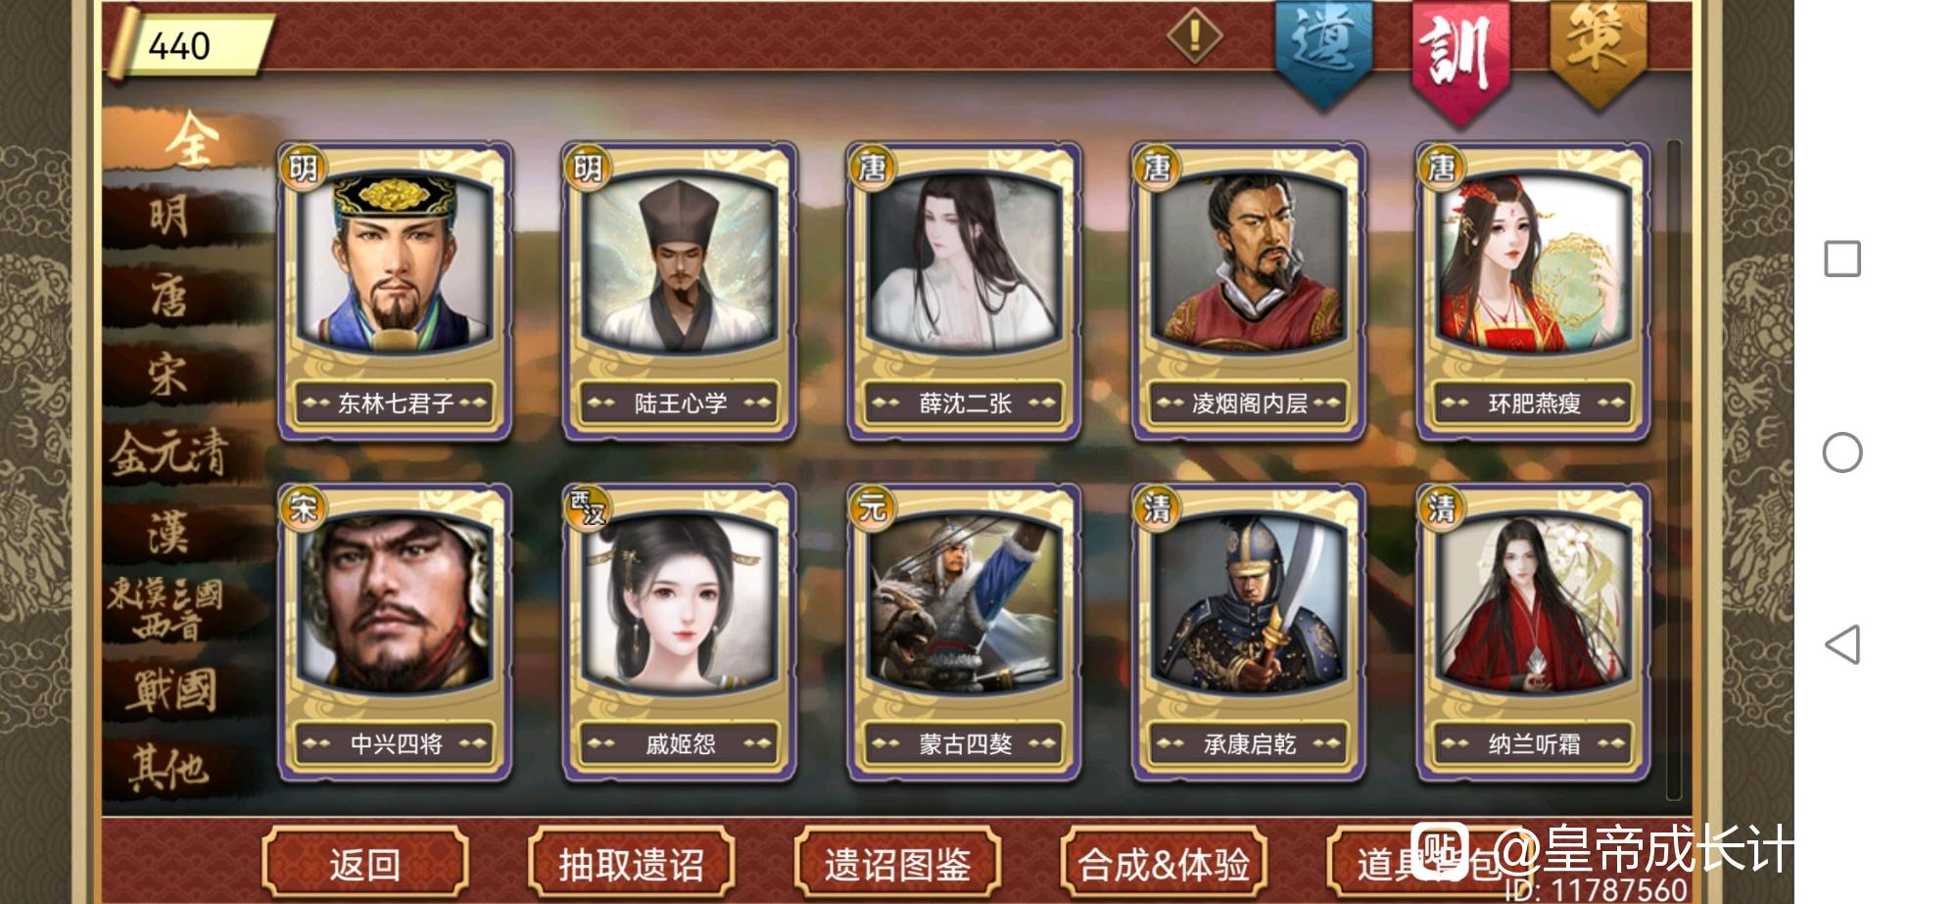Open the 遗诏图鉴 button
1959x904 pixels.
897,864
